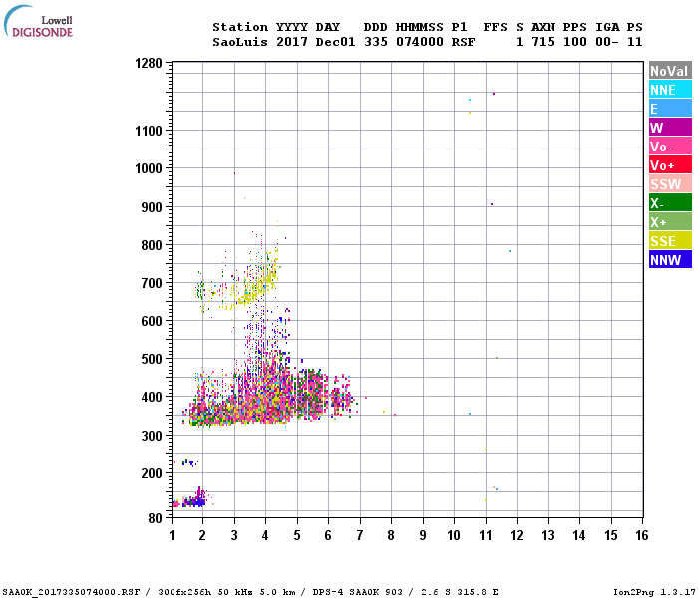Select the E blue legend swatch
Image resolution: width=698 pixels, height=598 pixels.
pyautogui.click(x=670, y=109)
